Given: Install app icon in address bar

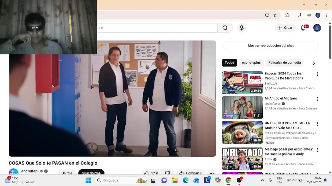Looking at the screenshot, I should click(267, 15).
